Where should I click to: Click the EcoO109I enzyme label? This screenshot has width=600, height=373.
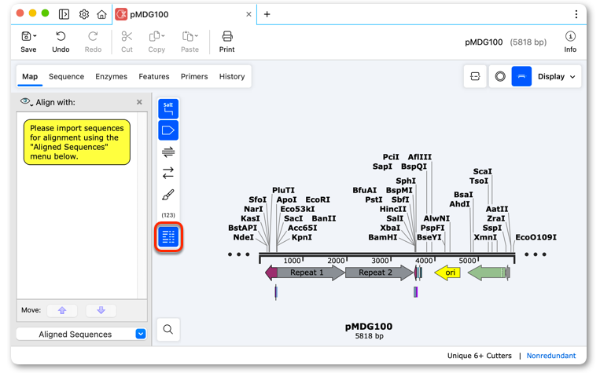(536, 237)
